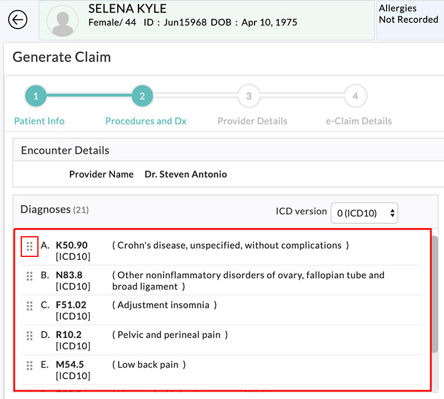The image size is (444, 399).
Task: Click Pelvic and perineal pain description
Action: (170, 334)
